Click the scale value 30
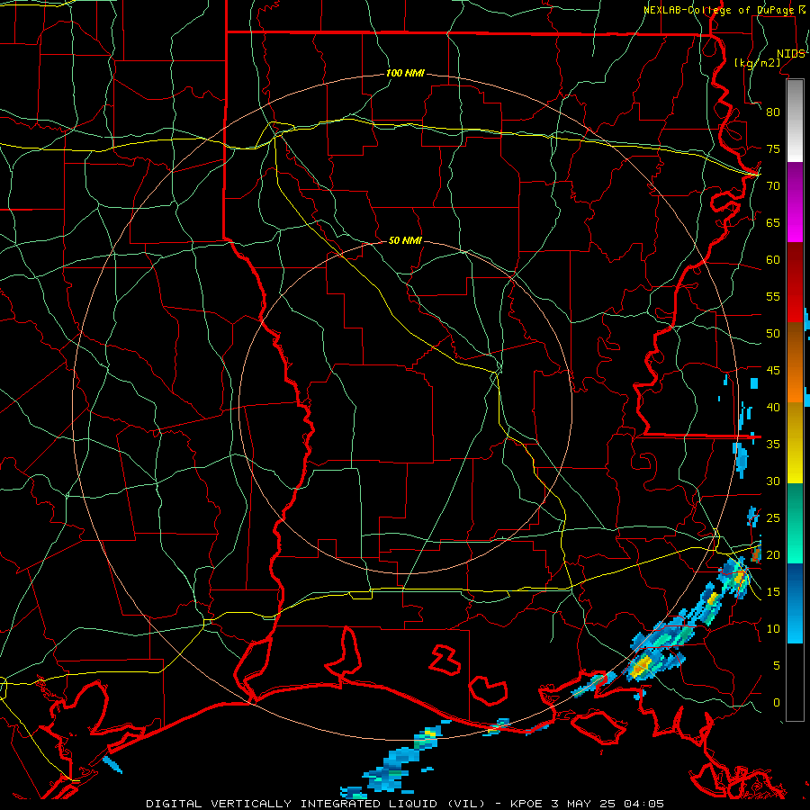This screenshot has height=810, width=810. click(773, 481)
